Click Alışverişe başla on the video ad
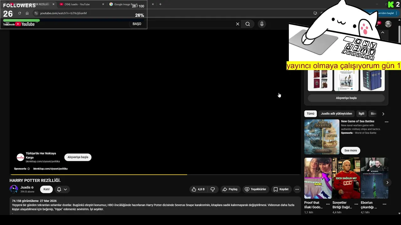Image resolution: width=401 pixels, height=225 pixels. (x=78, y=157)
